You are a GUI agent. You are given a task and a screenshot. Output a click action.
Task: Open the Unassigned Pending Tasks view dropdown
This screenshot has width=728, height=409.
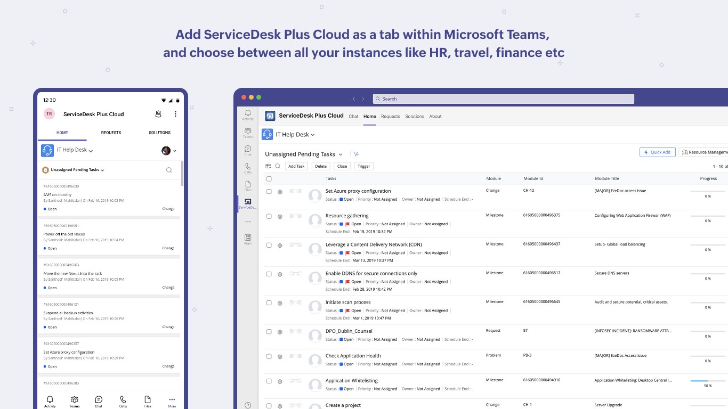pos(341,154)
